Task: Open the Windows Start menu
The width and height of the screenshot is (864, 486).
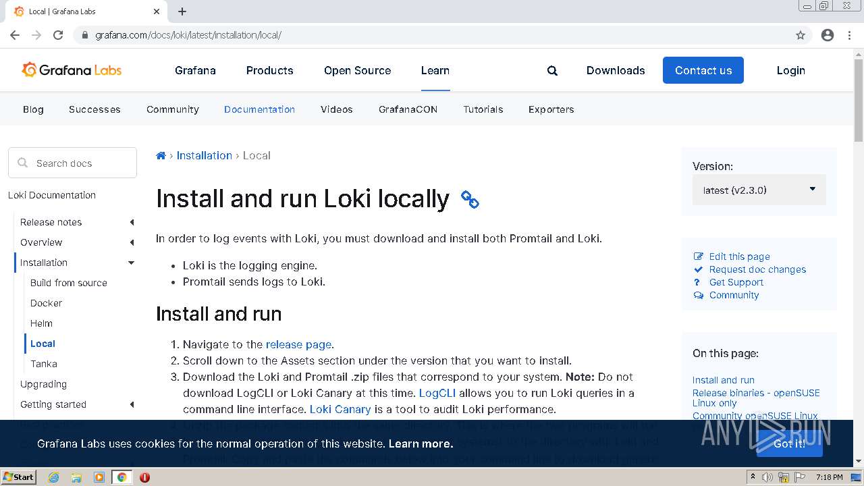Action: 18,477
